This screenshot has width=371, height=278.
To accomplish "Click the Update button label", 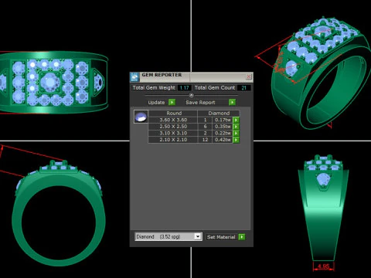I will 156,103.
